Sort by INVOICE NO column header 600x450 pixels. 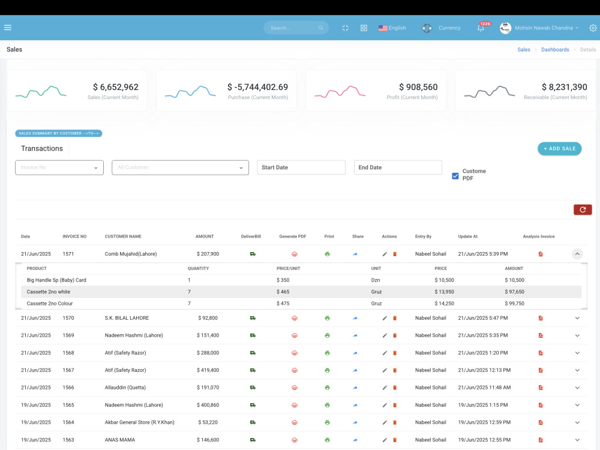[74, 236]
